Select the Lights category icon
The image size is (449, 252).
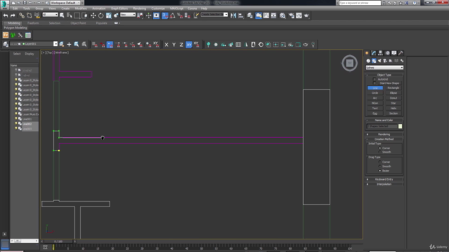click(x=380, y=61)
